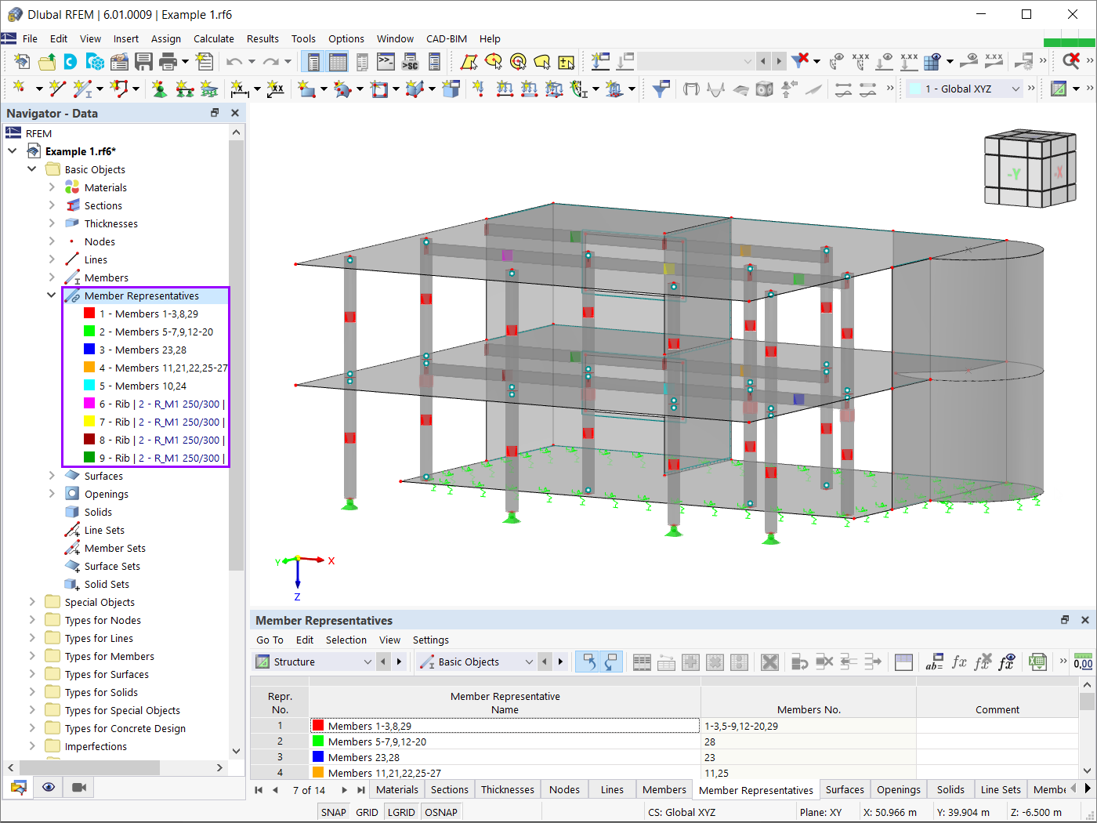Expand the Sections tree node
Viewport: 1097px width, 823px height.
click(x=52, y=205)
